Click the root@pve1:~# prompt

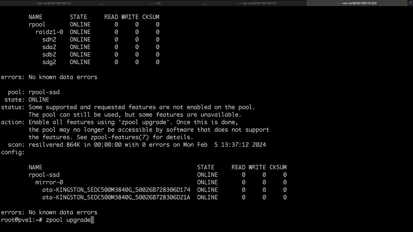[x=22, y=220]
